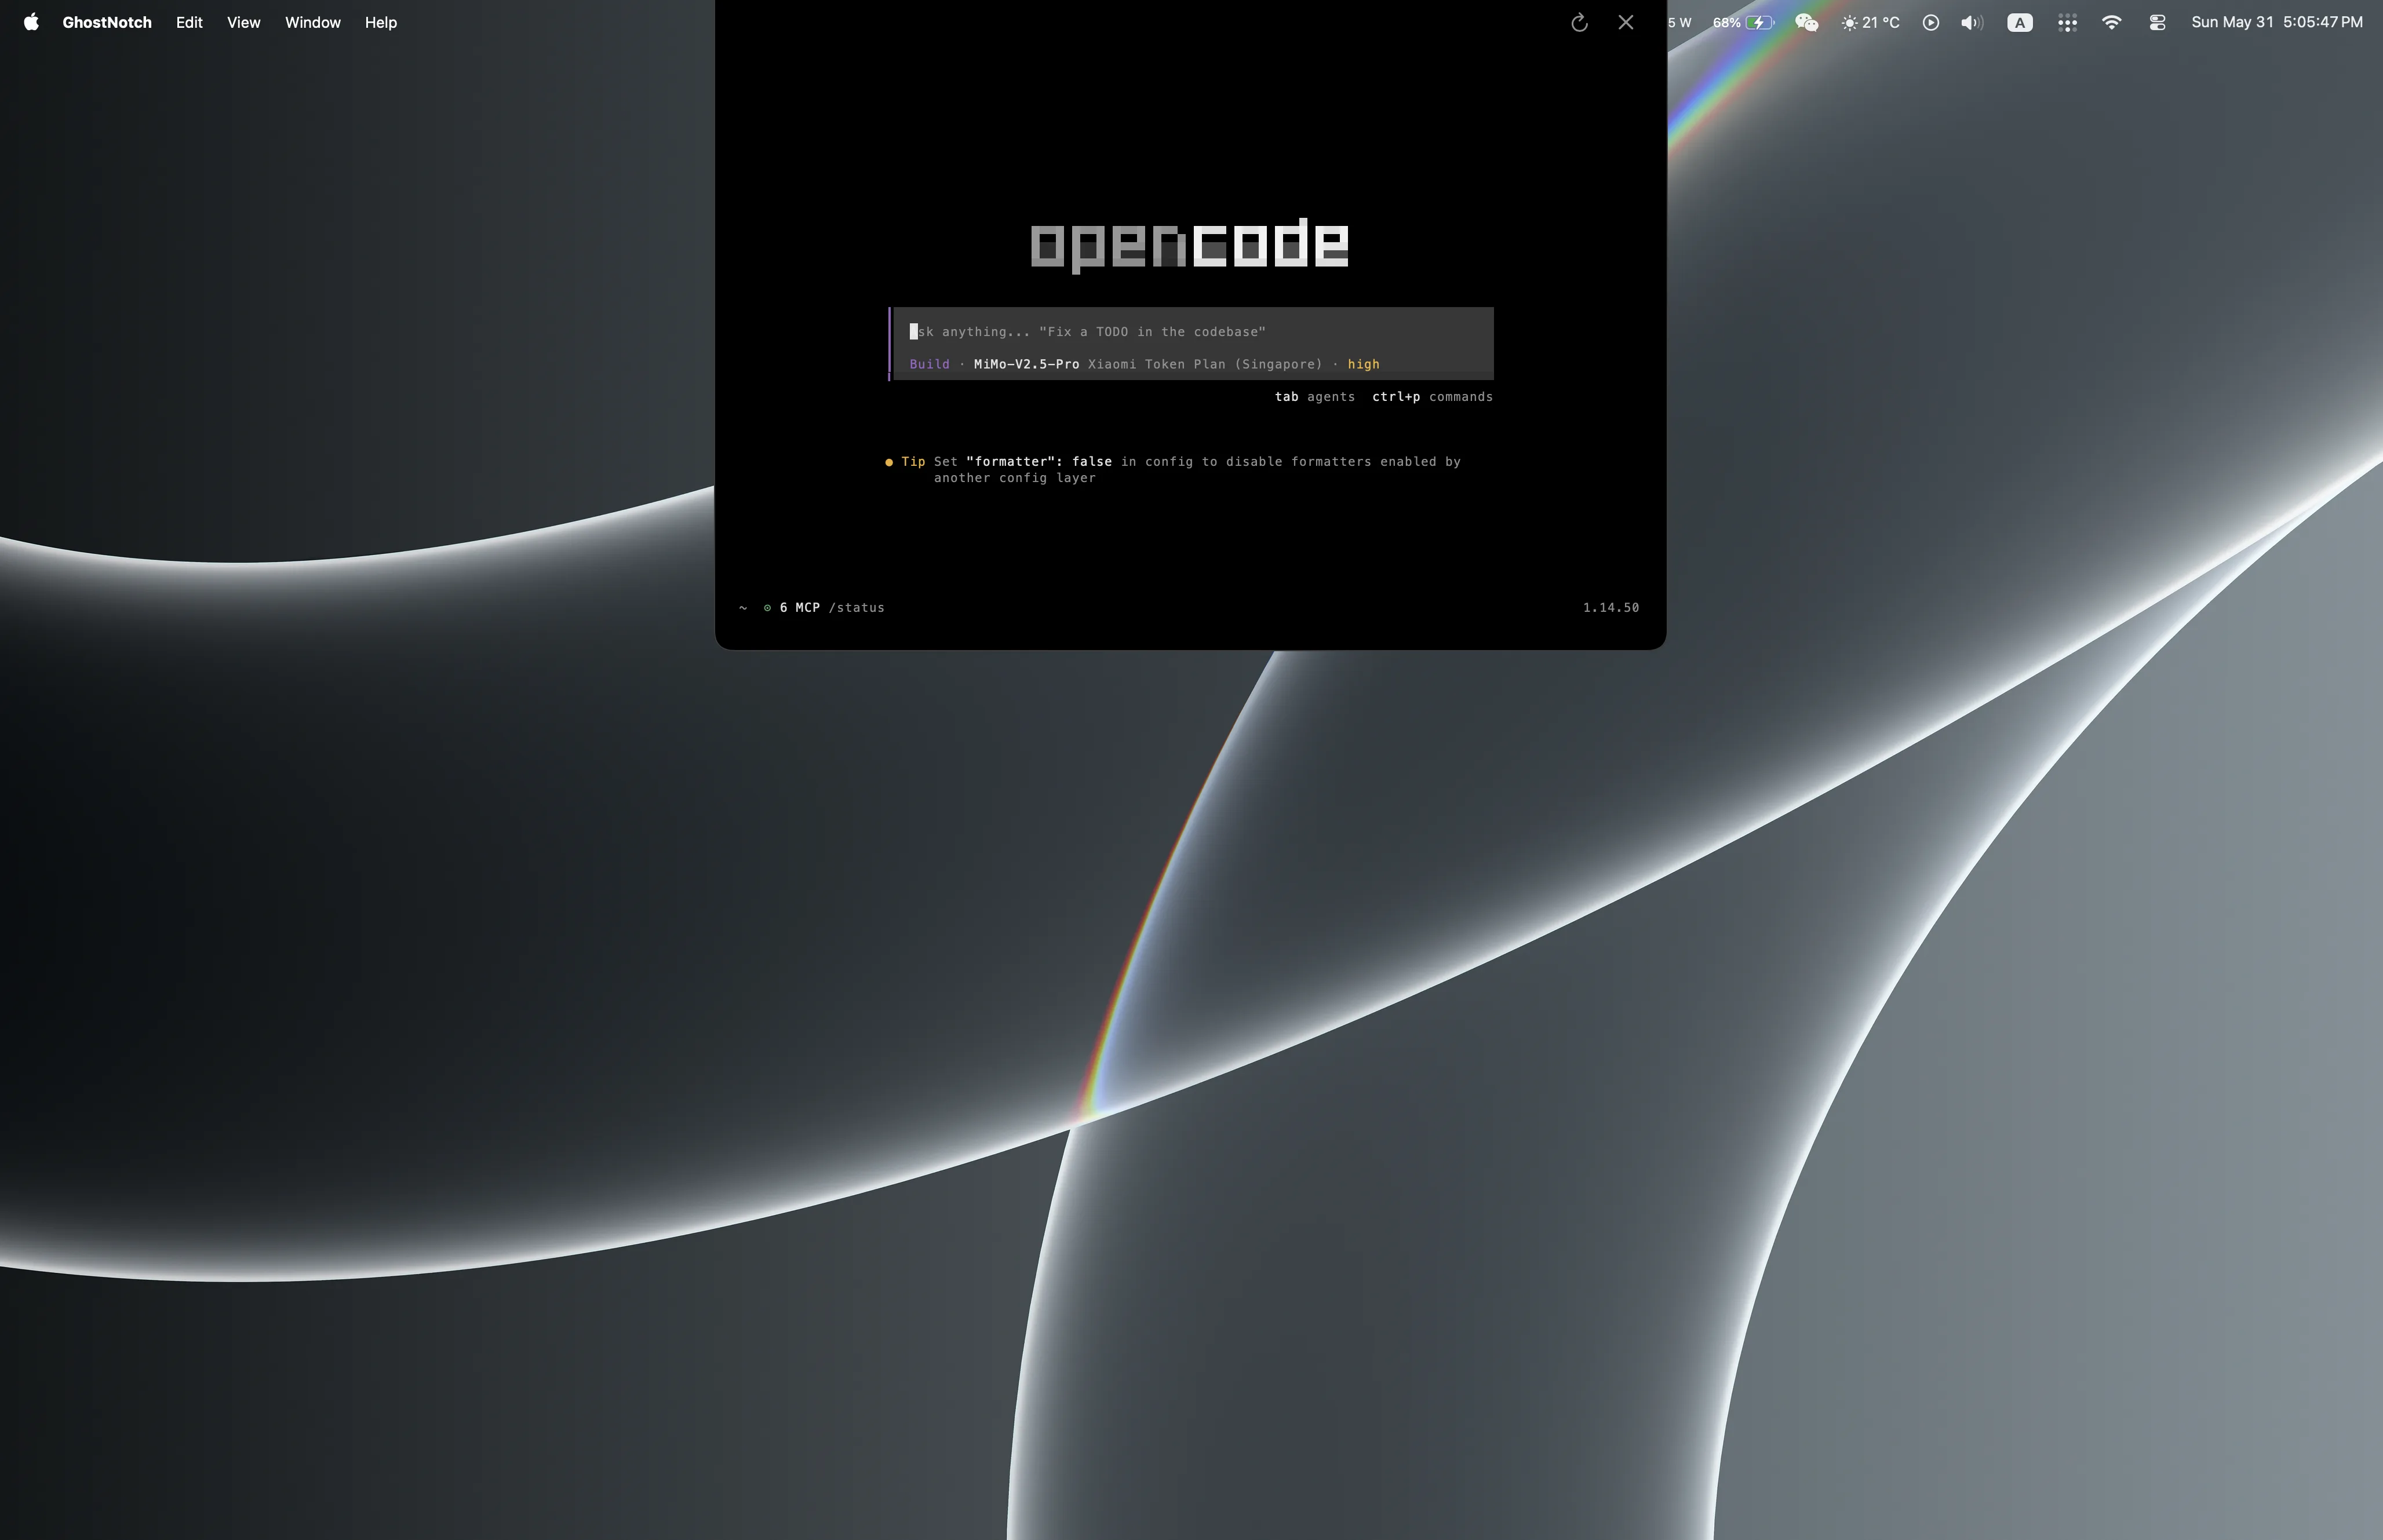Click the /status command text

(x=856, y=607)
